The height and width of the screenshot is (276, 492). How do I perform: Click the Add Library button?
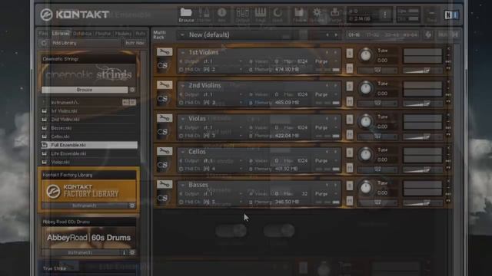[x=65, y=43]
